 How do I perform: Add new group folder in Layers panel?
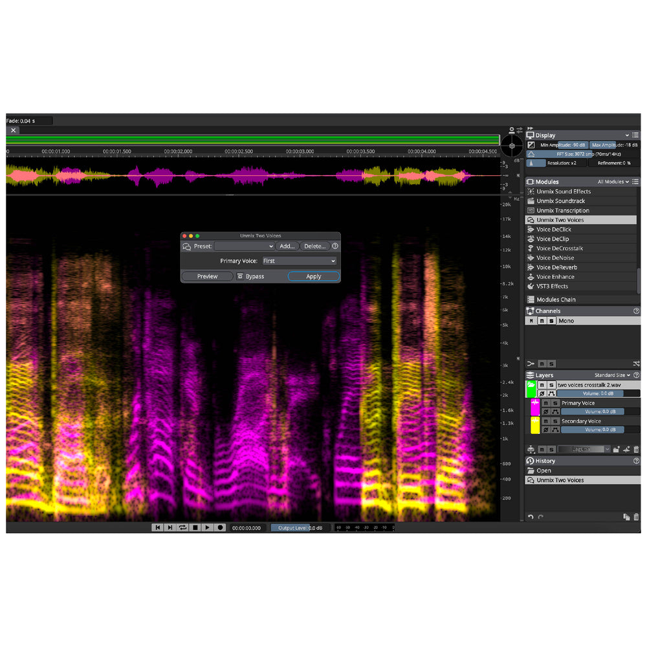(x=617, y=450)
